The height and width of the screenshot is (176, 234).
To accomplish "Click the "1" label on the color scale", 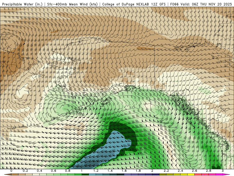I will pos(82,171).
